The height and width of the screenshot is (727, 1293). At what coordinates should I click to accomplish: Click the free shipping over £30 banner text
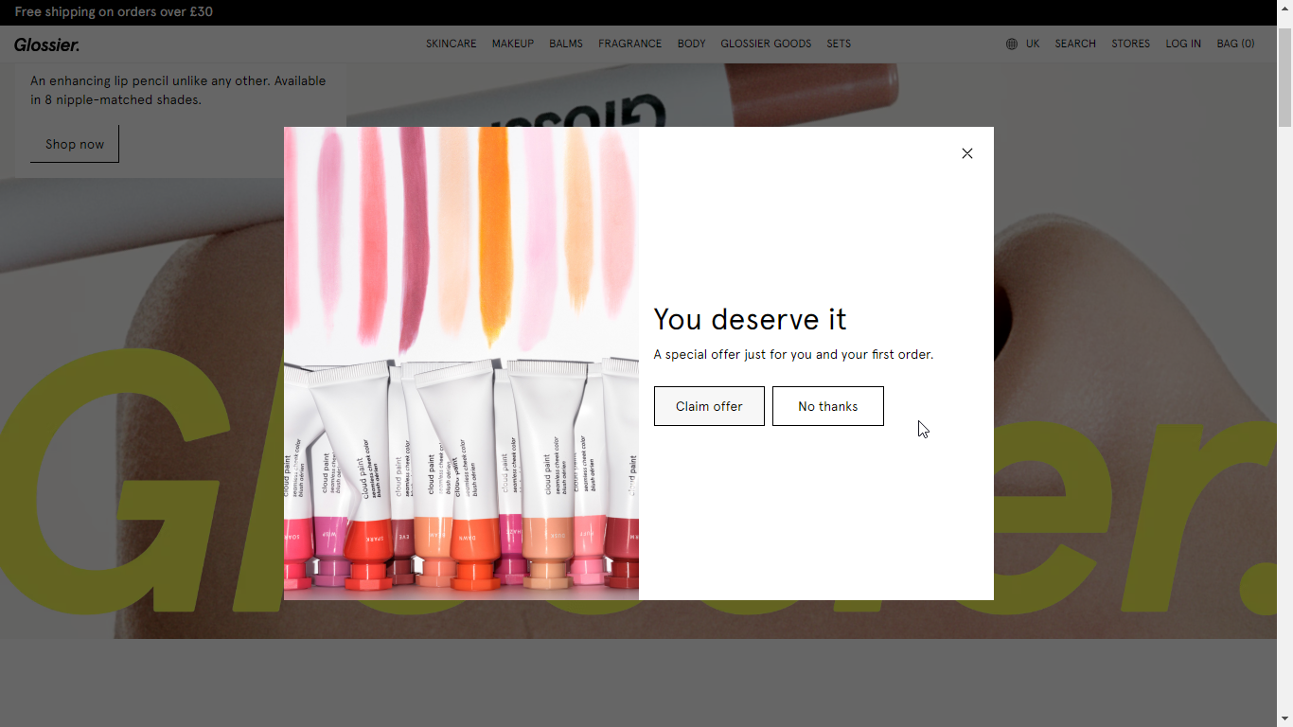pyautogui.click(x=114, y=12)
